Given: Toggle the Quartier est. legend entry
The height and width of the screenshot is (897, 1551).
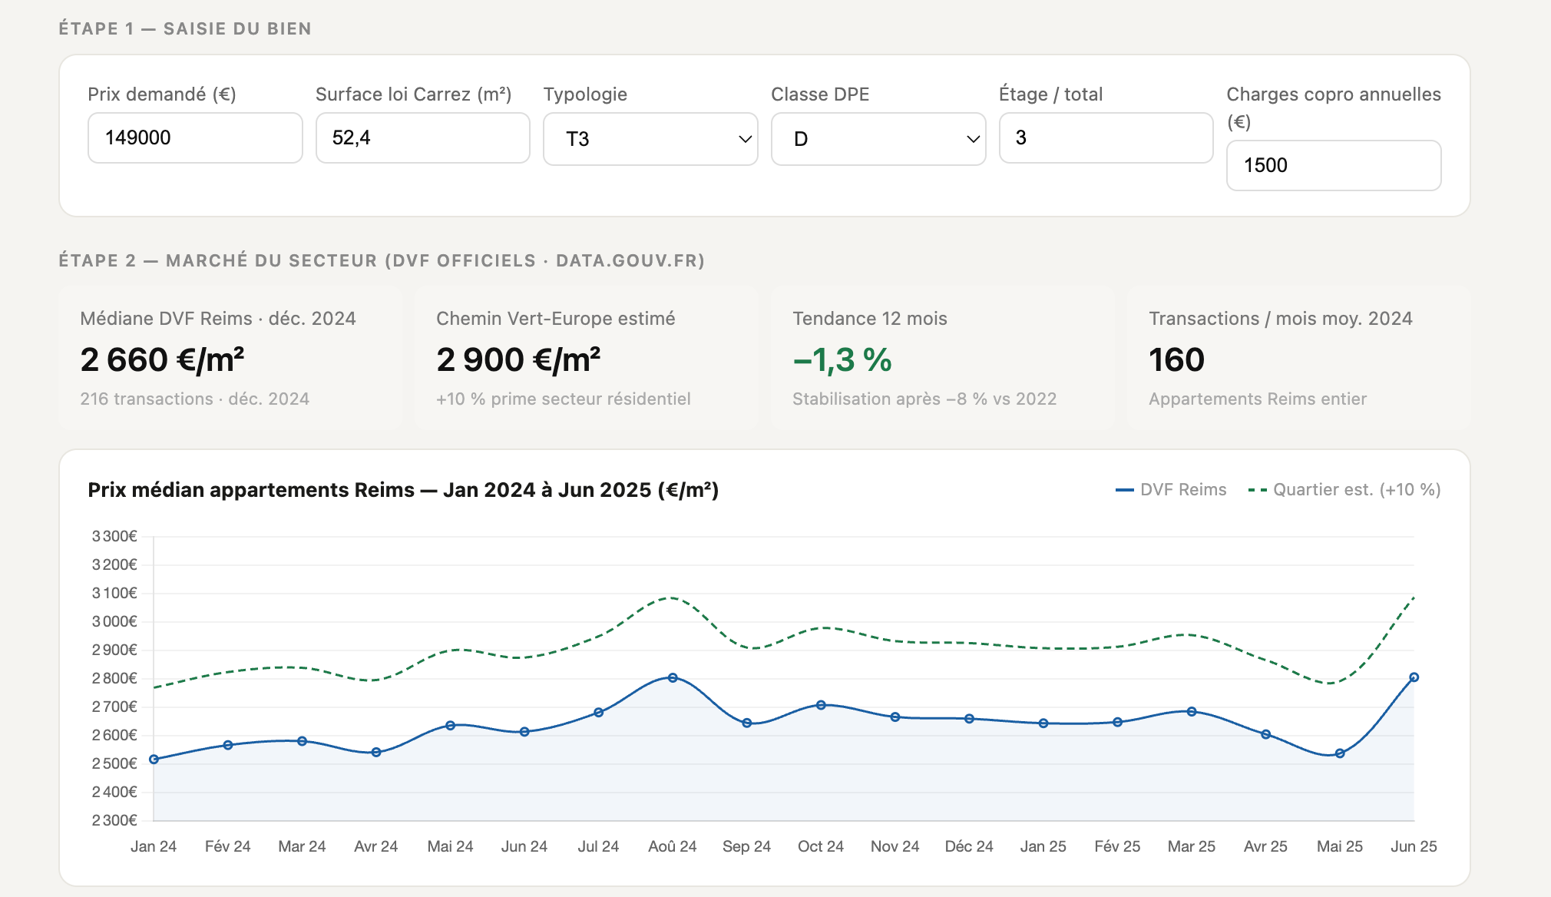Looking at the screenshot, I should coord(1345,490).
